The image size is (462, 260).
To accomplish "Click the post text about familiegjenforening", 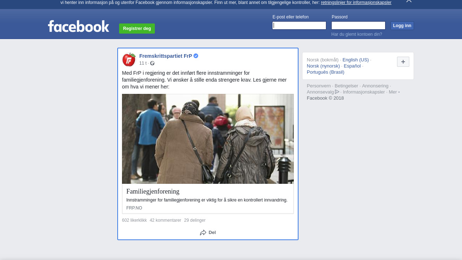I will click(204, 80).
